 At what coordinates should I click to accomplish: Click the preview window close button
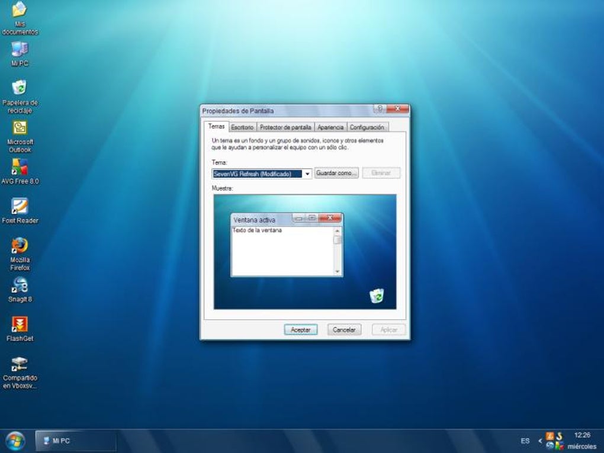pyautogui.click(x=330, y=218)
